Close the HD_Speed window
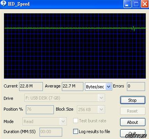The width and height of the screenshot is (149, 139). (145, 4)
